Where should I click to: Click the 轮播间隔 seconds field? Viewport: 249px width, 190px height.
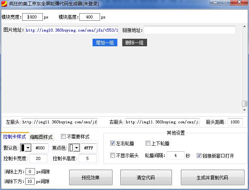tap(176, 155)
